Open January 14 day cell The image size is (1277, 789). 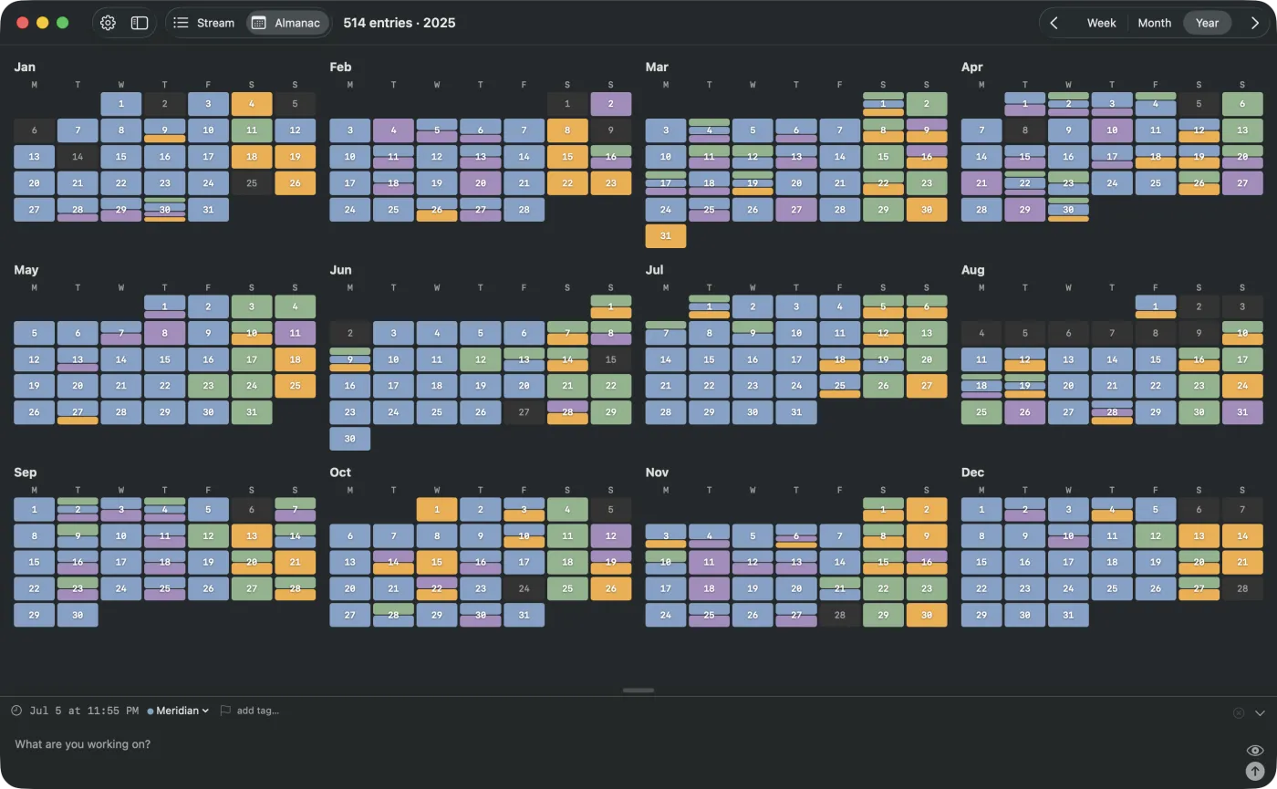point(78,157)
